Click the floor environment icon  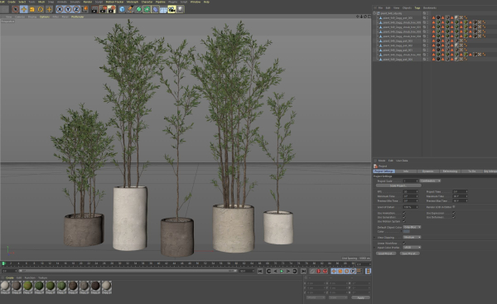tap(163, 9)
